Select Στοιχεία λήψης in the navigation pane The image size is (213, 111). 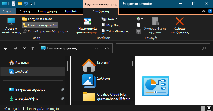coord(33,99)
